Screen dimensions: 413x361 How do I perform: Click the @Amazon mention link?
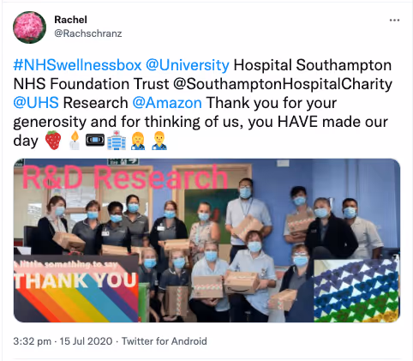point(167,103)
